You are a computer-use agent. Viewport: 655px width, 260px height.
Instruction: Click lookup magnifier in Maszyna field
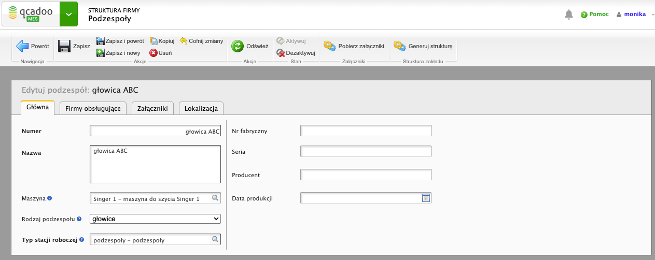(215, 198)
